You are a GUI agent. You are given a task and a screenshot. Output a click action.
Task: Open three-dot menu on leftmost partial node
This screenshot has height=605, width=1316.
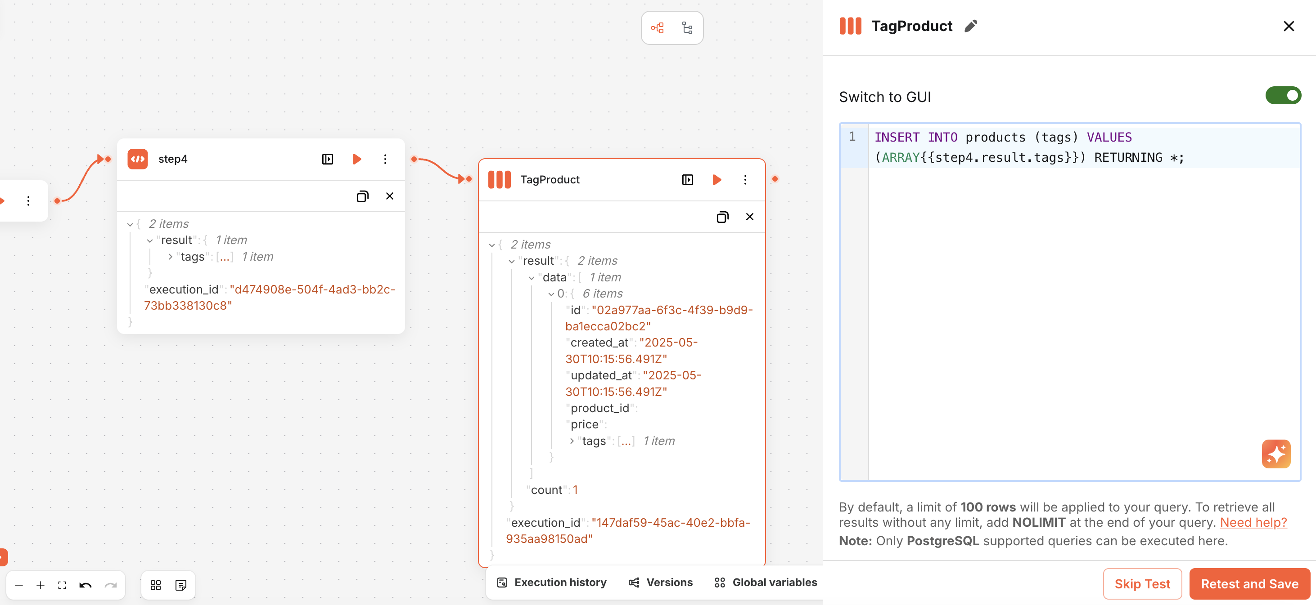pyautogui.click(x=28, y=201)
